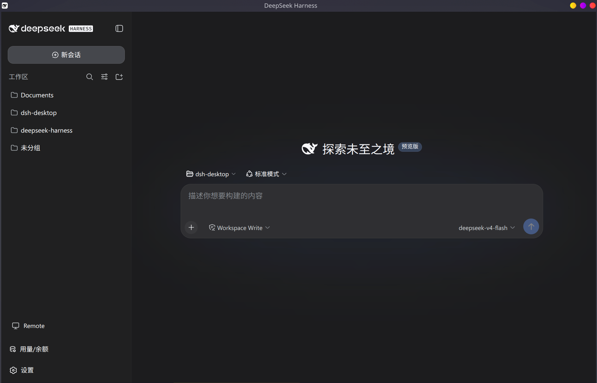This screenshot has width=597, height=383.
Task: Click the deepseek whale logo in sidebar
Action: click(14, 28)
